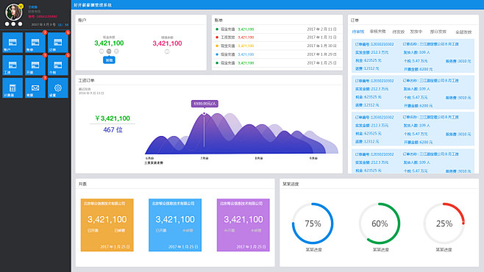Click the 7月份 label on chart axis

point(204,158)
